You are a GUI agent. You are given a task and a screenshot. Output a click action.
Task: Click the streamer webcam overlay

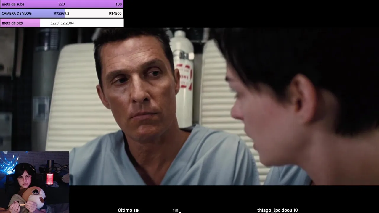pyautogui.click(x=35, y=182)
